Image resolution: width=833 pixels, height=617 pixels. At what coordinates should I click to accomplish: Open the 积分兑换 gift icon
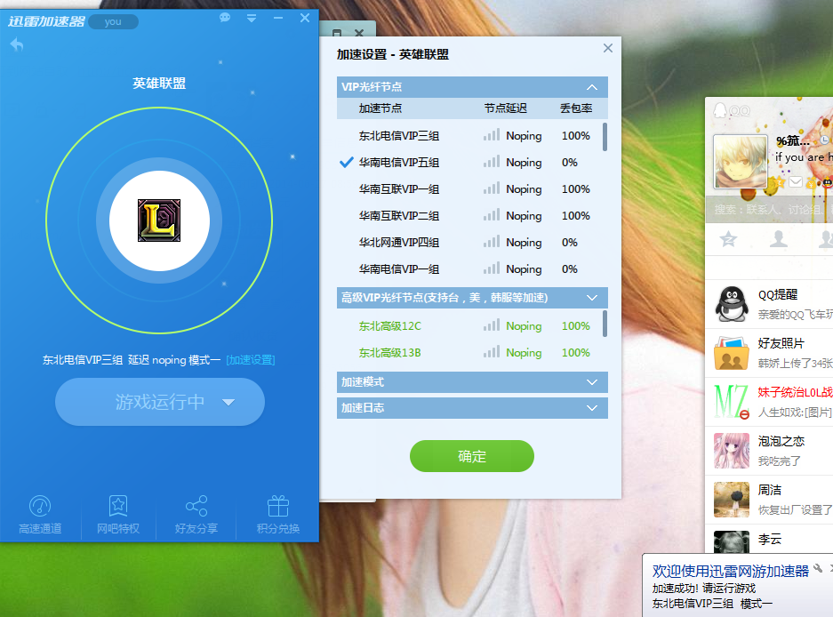278,506
